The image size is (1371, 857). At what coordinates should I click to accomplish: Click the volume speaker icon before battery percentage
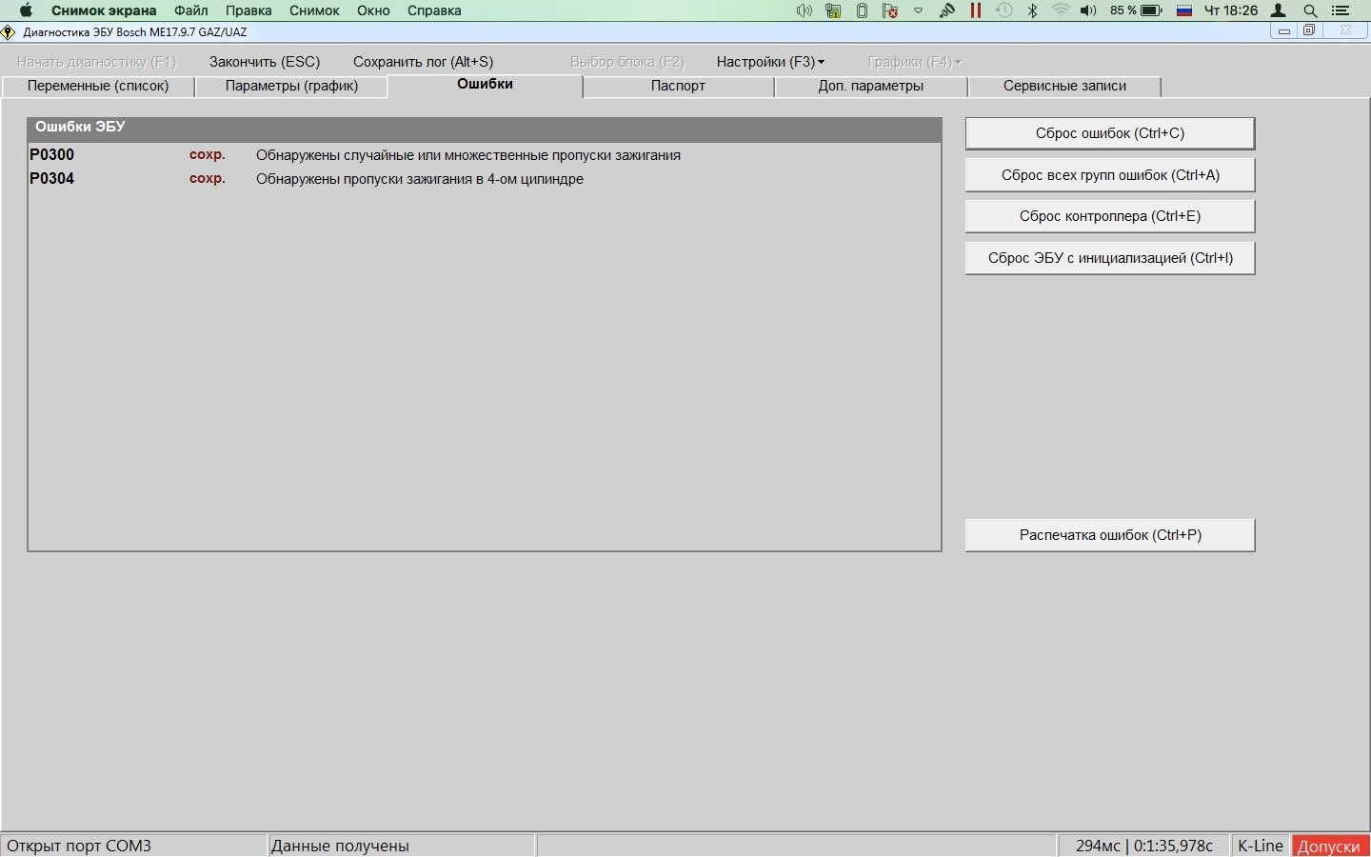[x=1088, y=10]
